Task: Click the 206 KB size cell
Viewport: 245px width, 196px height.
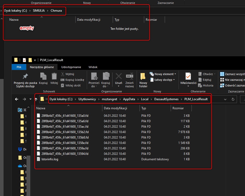Action: click(185, 148)
